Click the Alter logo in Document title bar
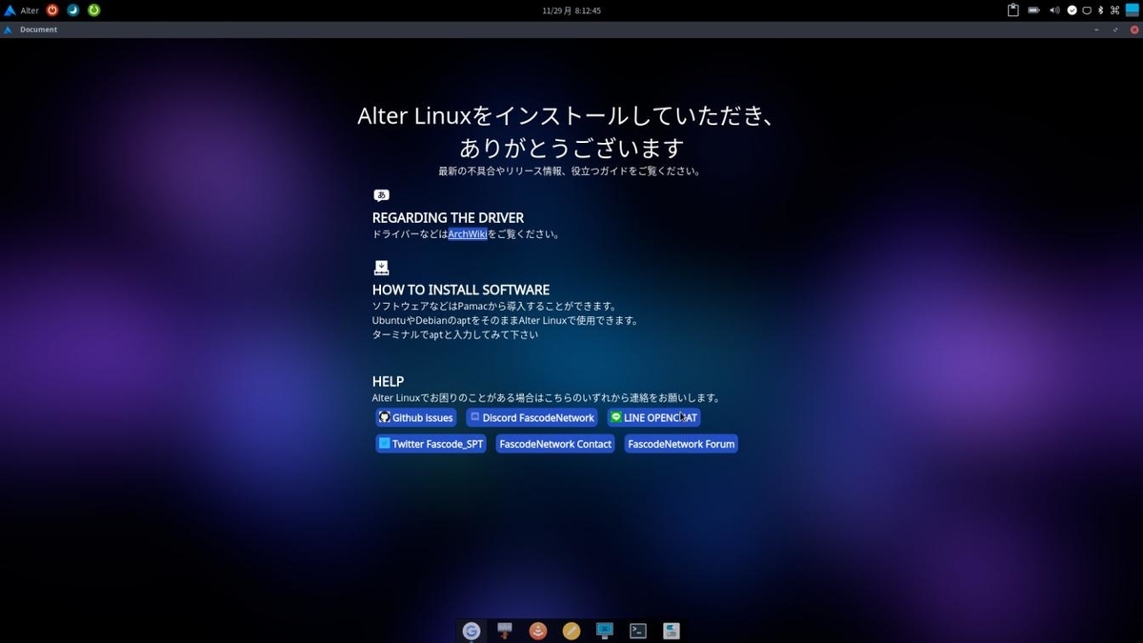Viewport: 1143px width, 643px height. pos(9,30)
